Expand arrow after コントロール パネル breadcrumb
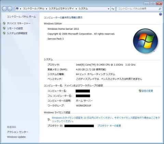The width and height of the screenshot is (164, 144). [46, 9]
